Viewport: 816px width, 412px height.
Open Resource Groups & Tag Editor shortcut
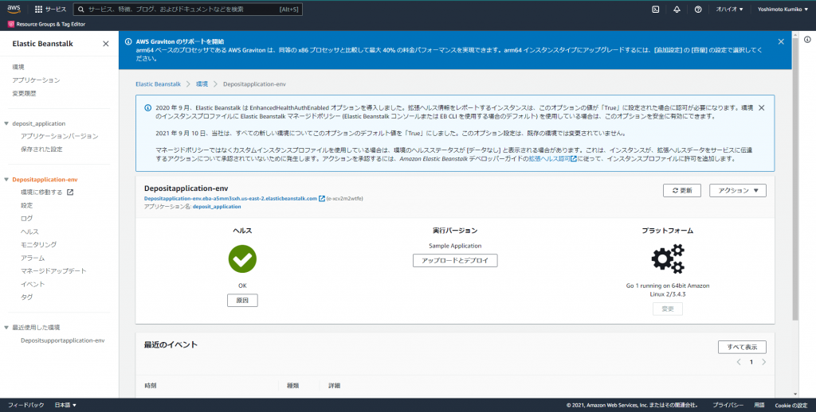tap(46, 24)
